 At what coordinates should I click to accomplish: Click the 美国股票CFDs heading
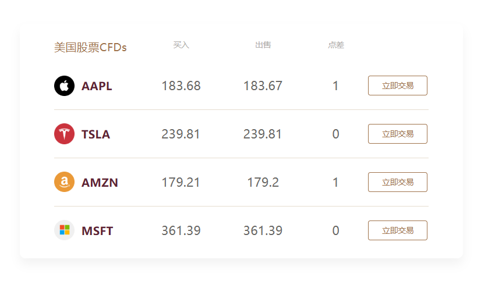pos(90,48)
